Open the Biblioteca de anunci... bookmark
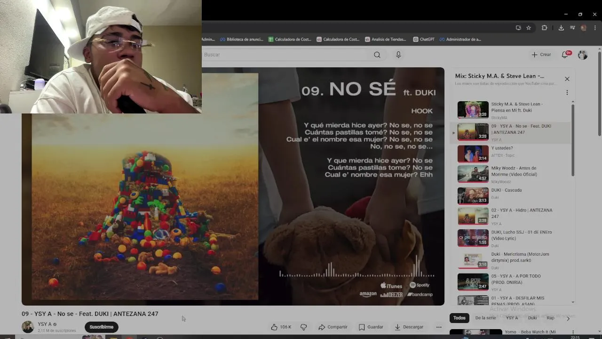Viewport: 602px width, 339px height. pos(241,40)
